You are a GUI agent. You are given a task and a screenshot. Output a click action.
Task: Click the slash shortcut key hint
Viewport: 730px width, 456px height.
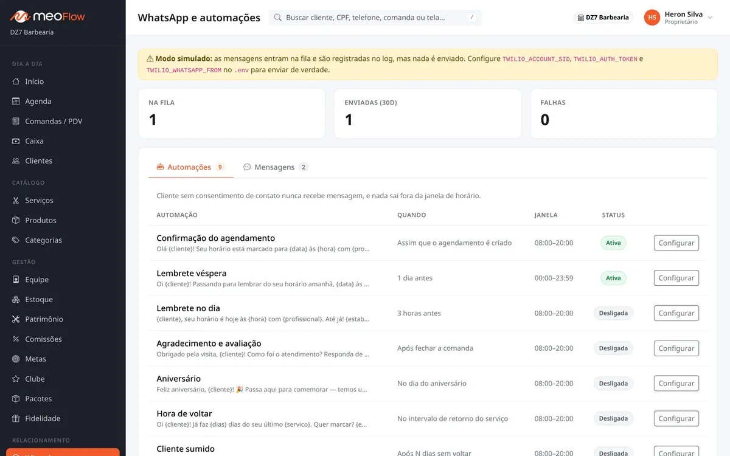coord(471,18)
